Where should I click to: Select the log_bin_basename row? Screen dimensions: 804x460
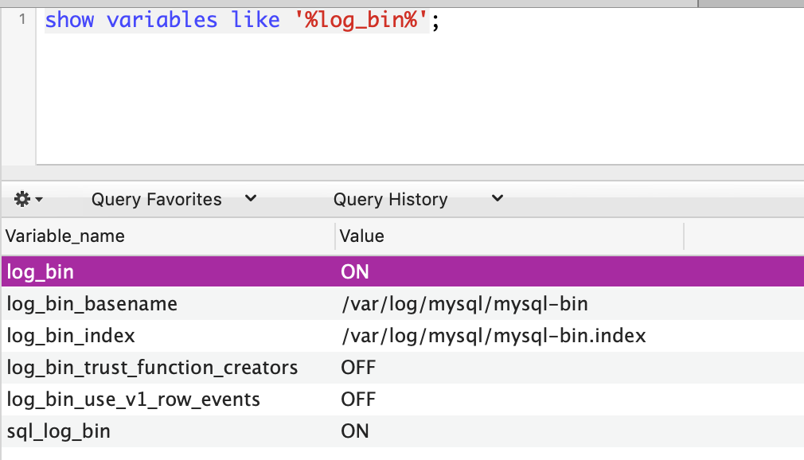click(403, 303)
